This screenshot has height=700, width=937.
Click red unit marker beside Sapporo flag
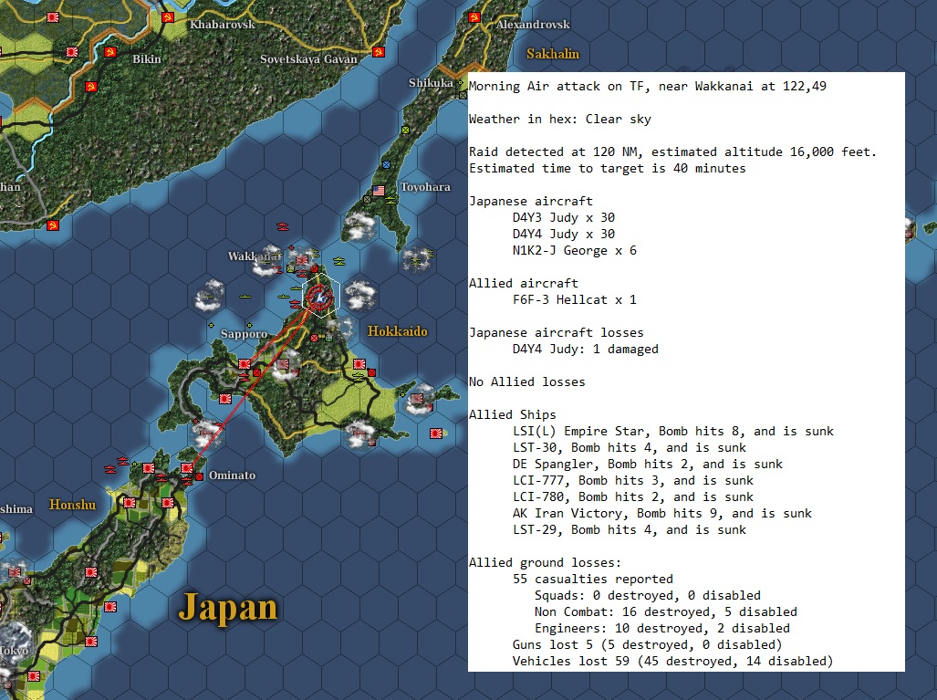(x=257, y=372)
